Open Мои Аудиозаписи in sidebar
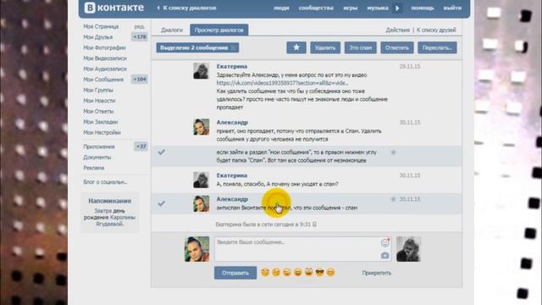The image size is (542, 305). tap(105, 69)
